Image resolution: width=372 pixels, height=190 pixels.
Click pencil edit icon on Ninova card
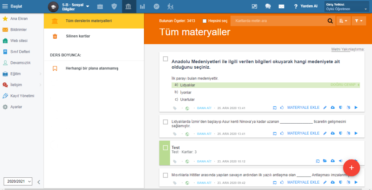point(325,134)
